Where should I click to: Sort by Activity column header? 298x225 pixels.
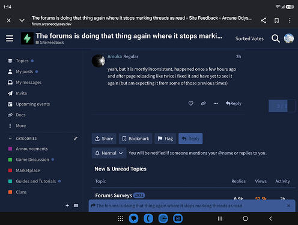tap(282, 181)
